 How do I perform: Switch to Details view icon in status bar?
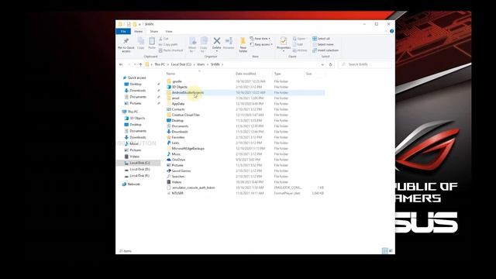click(384, 251)
